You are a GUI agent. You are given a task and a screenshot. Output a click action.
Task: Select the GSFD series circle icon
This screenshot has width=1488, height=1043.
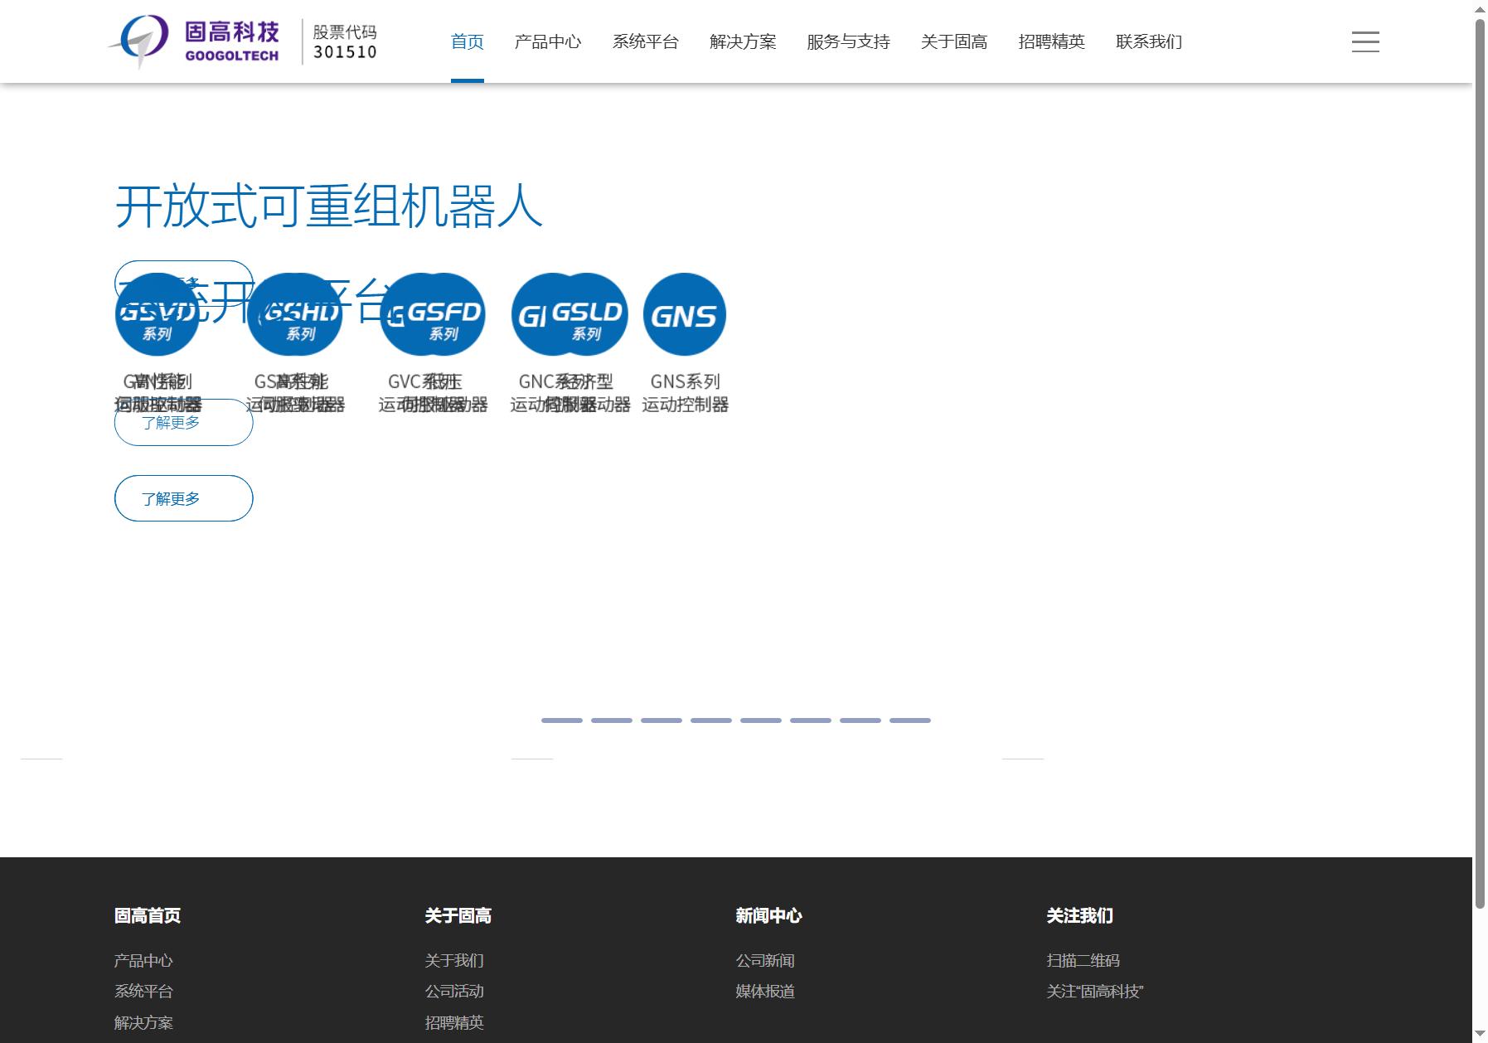pyautogui.click(x=444, y=314)
